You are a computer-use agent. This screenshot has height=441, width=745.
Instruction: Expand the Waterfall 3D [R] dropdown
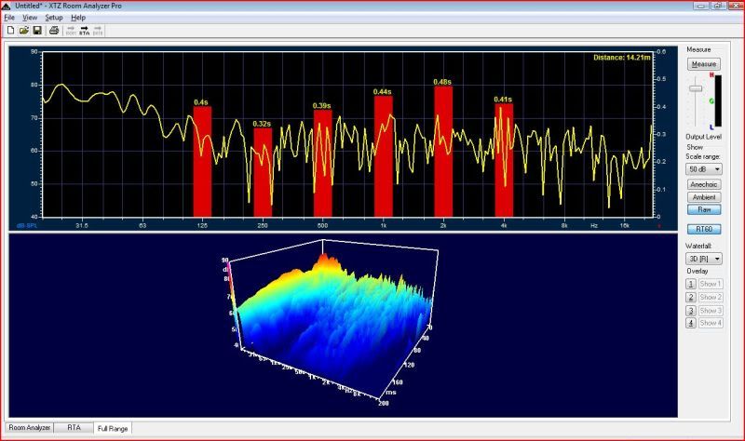pos(703,258)
